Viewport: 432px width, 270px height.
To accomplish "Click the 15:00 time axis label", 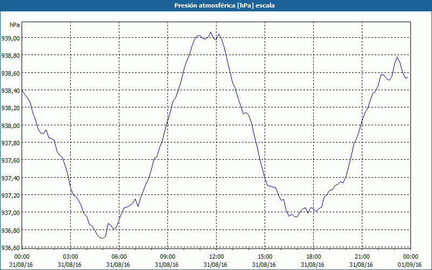I will (265, 257).
